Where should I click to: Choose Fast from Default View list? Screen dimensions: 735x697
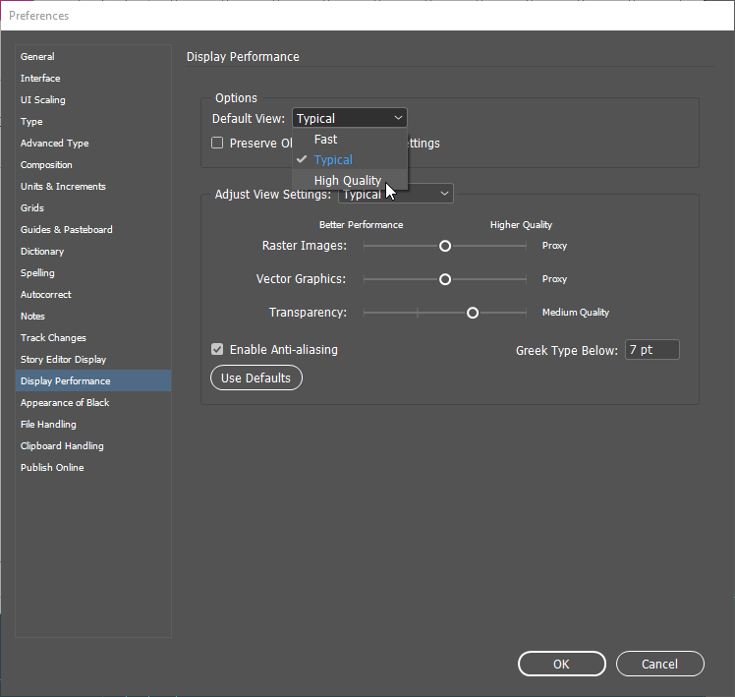[350, 140]
